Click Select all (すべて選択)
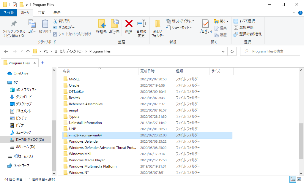Screen dimensions: 304x183 point(244,21)
